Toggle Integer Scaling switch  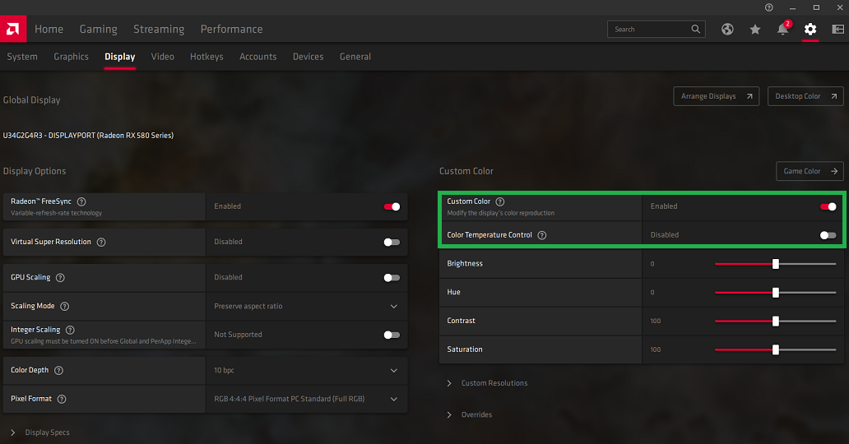pos(392,335)
